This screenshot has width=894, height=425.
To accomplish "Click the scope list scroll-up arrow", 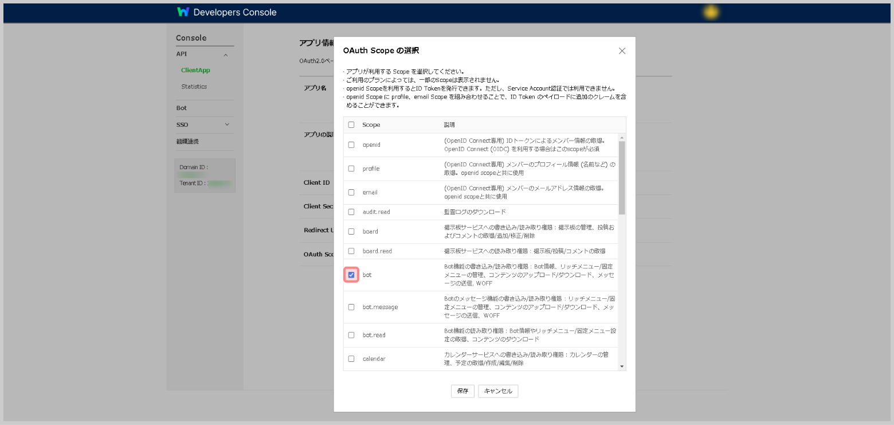I will click(622, 138).
